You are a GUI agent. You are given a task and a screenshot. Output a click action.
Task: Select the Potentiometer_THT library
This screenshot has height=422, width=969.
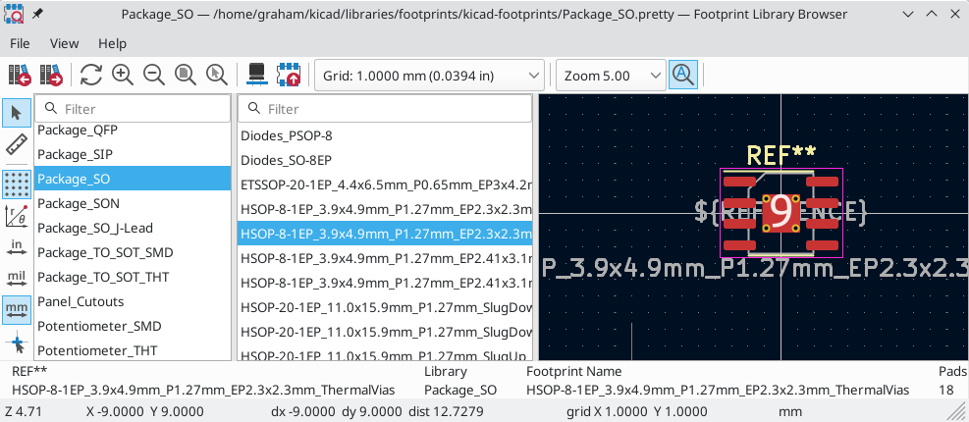coord(133,349)
